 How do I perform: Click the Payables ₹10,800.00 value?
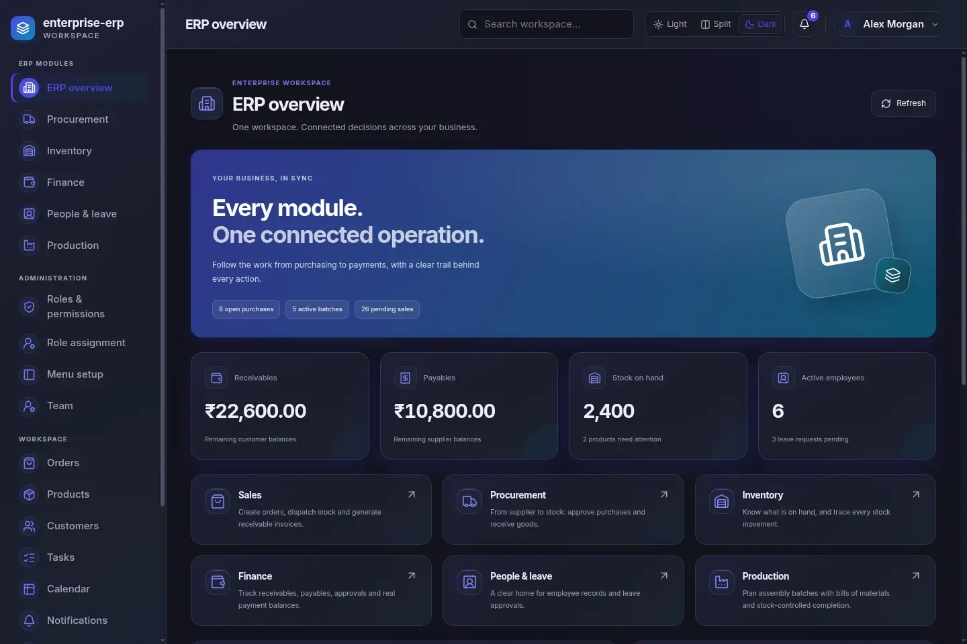445,411
